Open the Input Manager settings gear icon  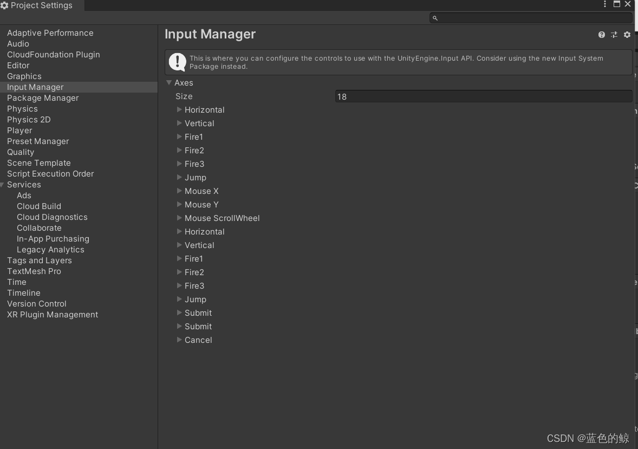(627, 34)
